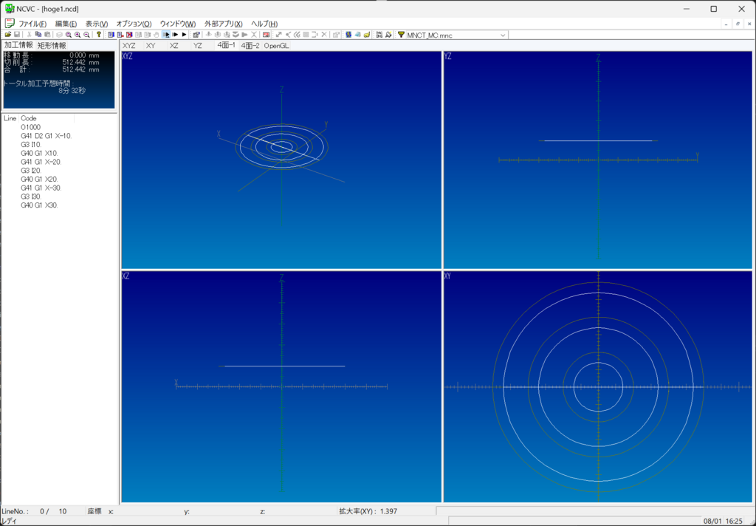The image size is (756, 526).
Task: Click the red-crossed blue view icon
Action: (x=129, y=35)
